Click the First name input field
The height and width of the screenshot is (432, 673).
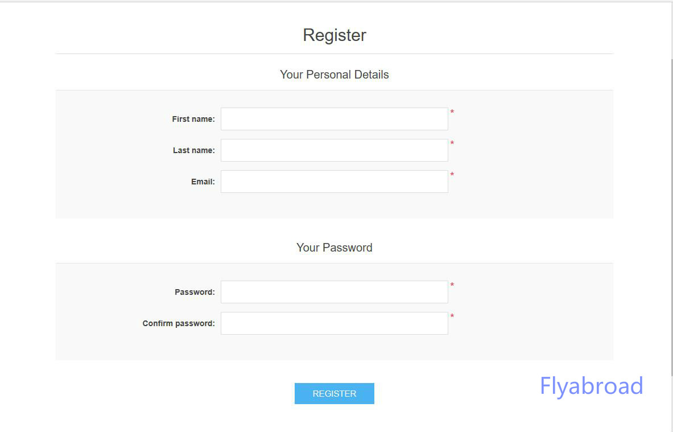pyautogui.click(x=334, y=119)
